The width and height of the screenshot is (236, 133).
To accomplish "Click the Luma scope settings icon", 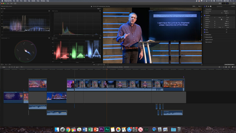I will point(49,11).
